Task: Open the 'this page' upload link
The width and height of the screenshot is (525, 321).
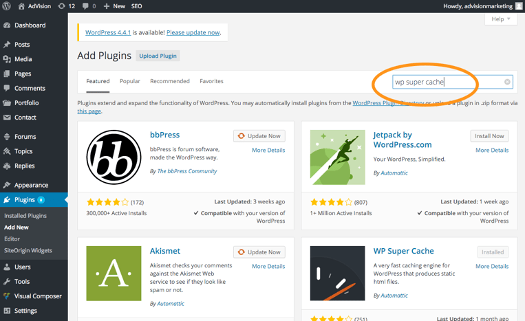Action: coord(89,111)
